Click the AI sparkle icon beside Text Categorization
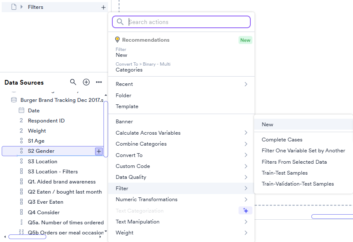 coord(245,210)
